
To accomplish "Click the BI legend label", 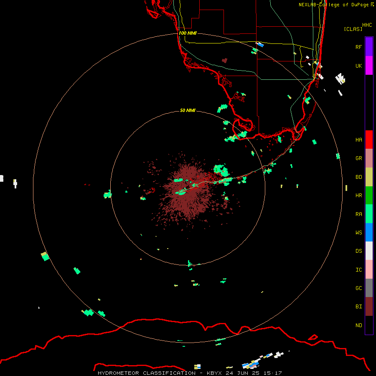I will (358, 307).
